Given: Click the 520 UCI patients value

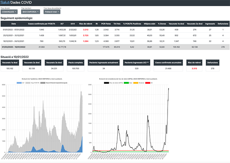Looking at the screenshot, I should (x=137, y=68).
